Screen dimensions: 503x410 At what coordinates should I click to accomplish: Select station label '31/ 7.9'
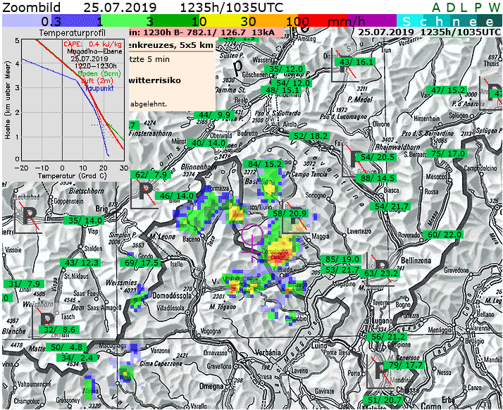click(24, 284)
